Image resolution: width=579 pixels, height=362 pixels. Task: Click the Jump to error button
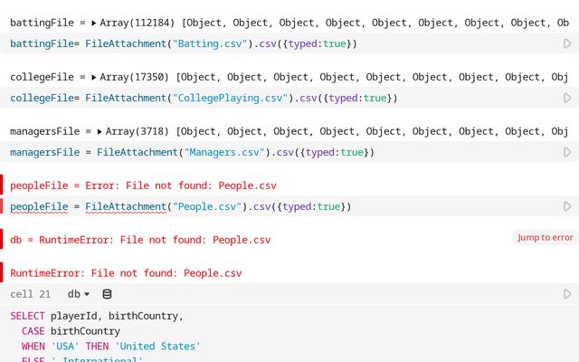click(546, 237)
